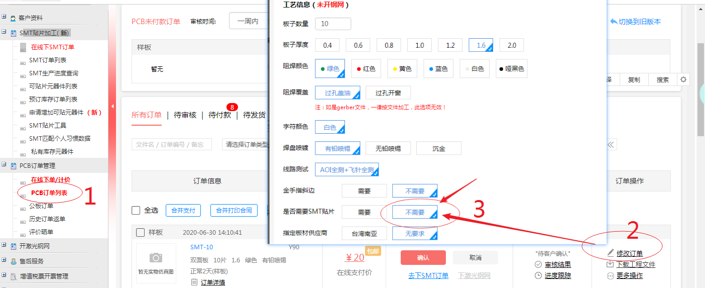Image resolution: width=705 pixels, height=288 pixels.
Task: Open PCB订单列表 in the sidebar
Action: [49, 193]
